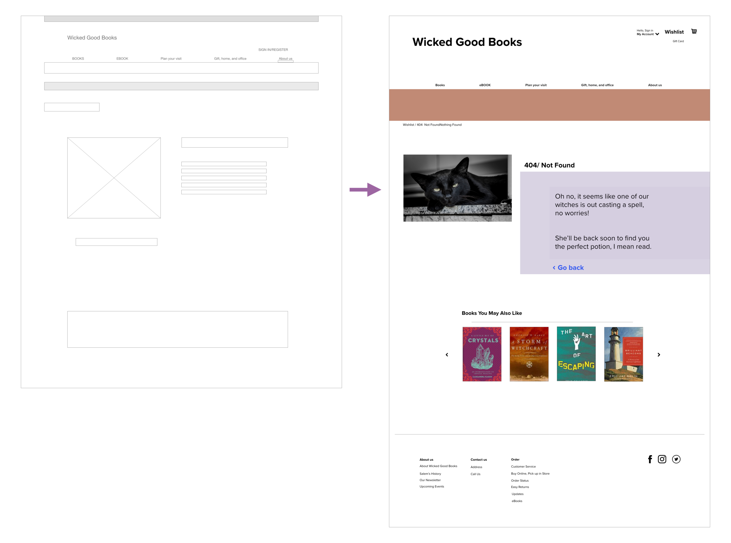Select BOOKS in the wireframe navigation
Image resolution: width=731 pixels, height=543 pixels.
(78, 59)
